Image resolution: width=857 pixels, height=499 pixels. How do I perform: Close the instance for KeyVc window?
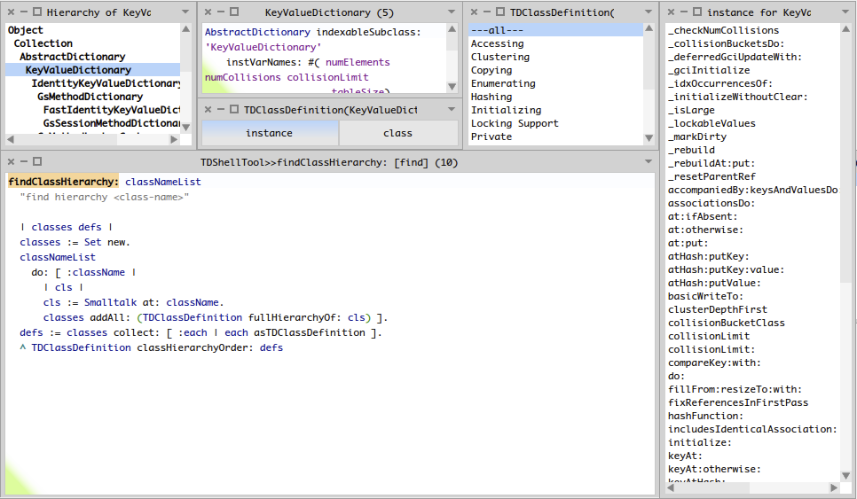pos(672,12)
